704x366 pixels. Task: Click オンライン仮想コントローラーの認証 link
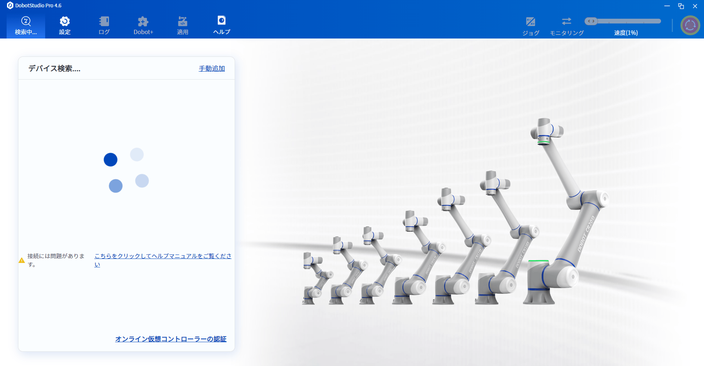click(171, 339)
